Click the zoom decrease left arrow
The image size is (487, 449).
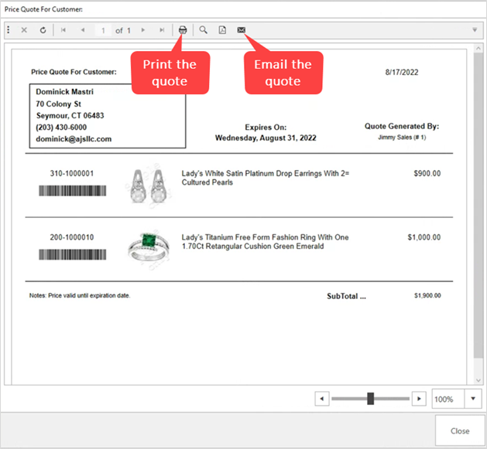[323, 399]
